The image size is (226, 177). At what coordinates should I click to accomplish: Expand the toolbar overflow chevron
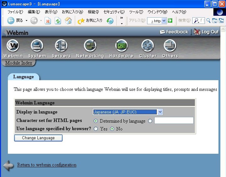(x=122, y=18)
